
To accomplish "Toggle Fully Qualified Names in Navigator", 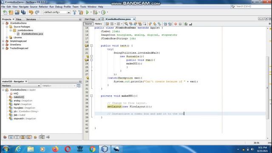I will (35, 137).
